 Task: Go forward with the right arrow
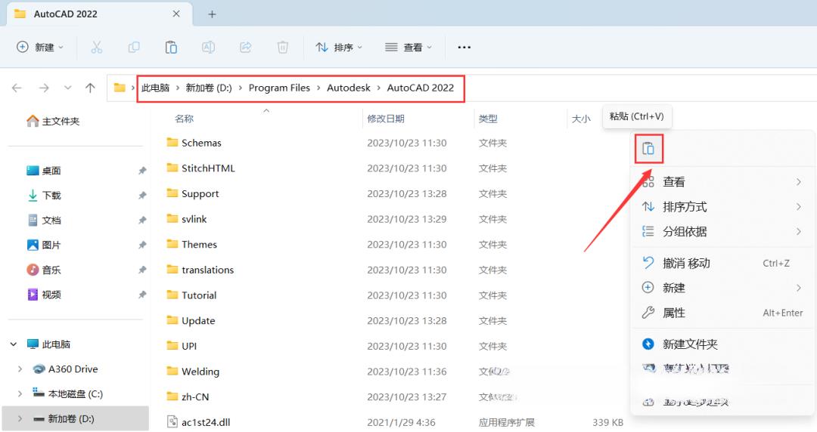(44, 88)
